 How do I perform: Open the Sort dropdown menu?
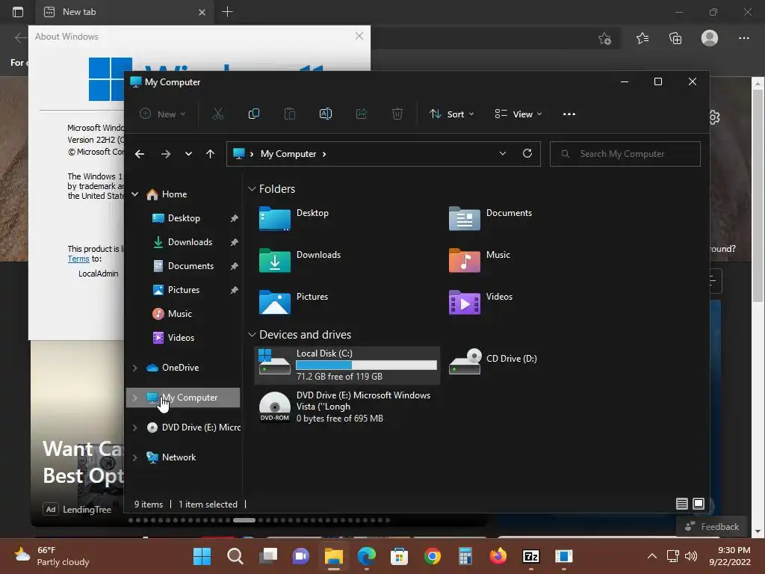pos(452,114)
